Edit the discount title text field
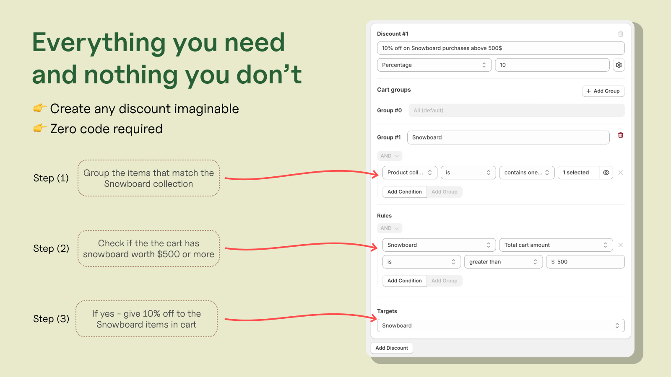Screen dimensions: 671x377 [500, 48]
